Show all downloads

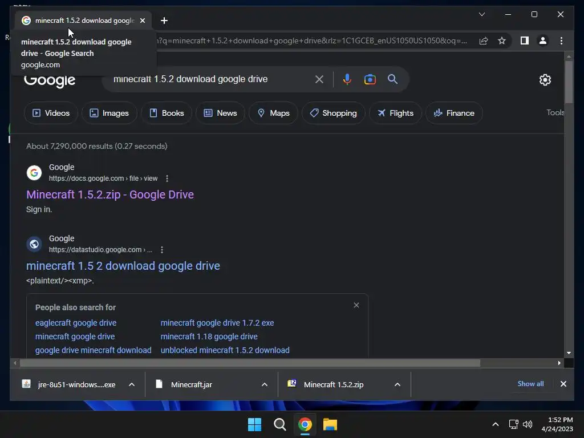tap(530, 384)
